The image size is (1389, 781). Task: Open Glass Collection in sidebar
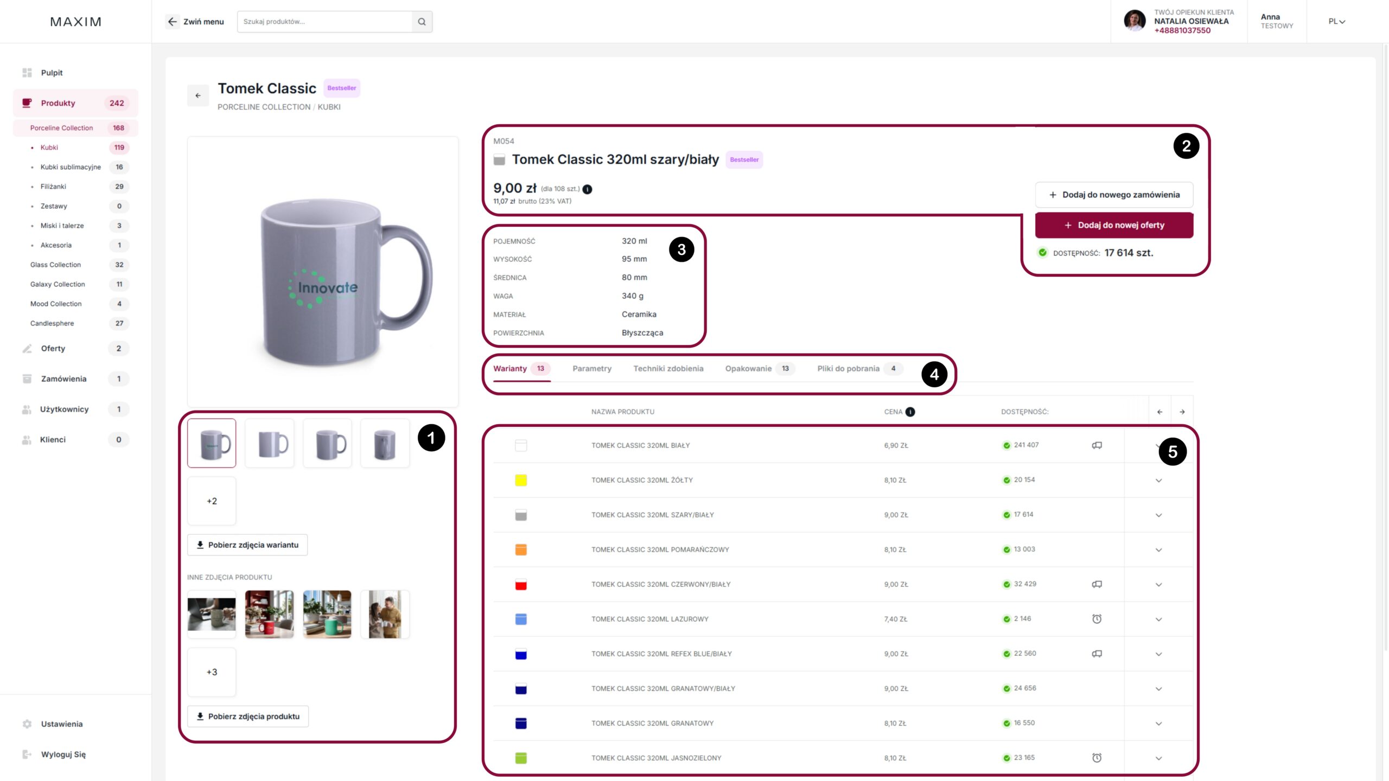click(55, 265)
